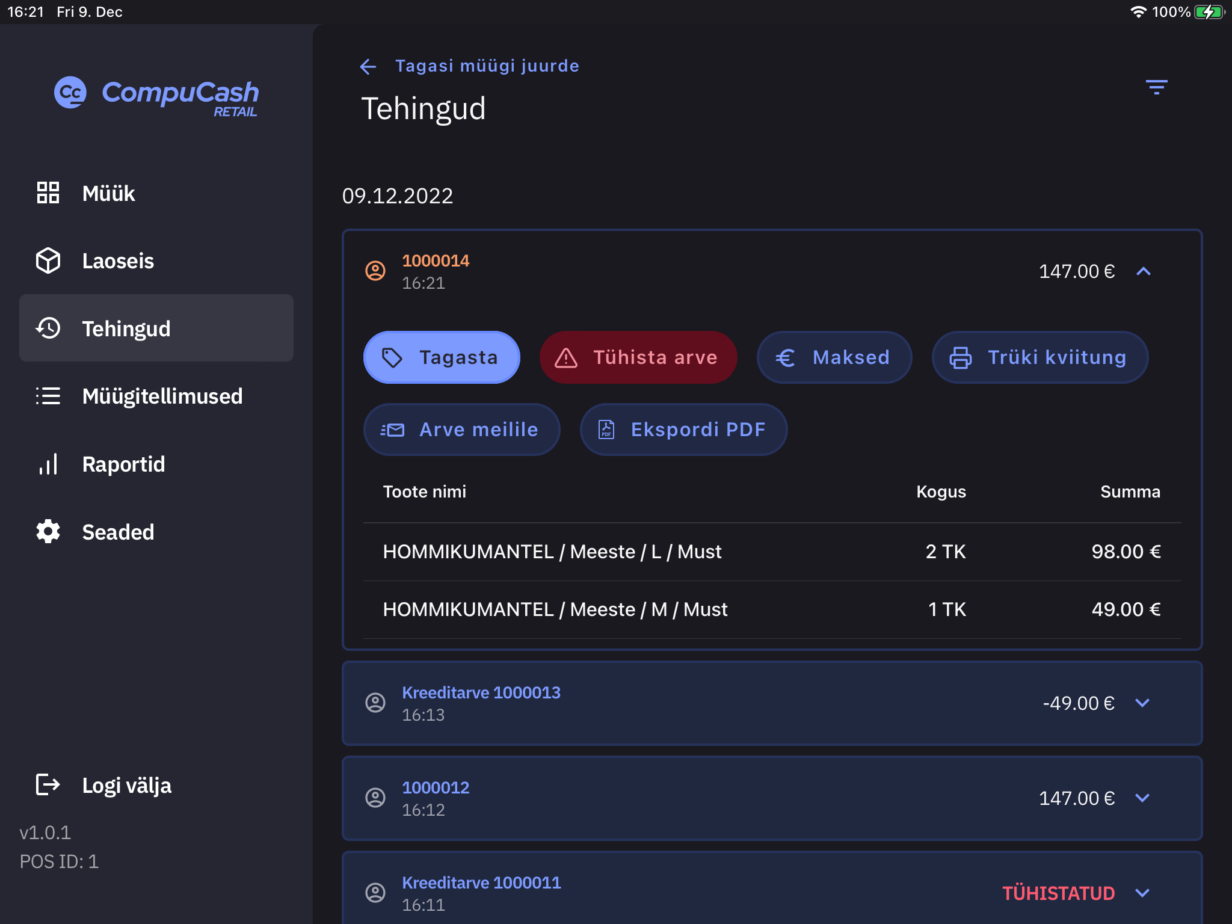Click customer icon of Kreeditarve 1000013
This screenshot has width=1232, height=924.
coord(375,703)
